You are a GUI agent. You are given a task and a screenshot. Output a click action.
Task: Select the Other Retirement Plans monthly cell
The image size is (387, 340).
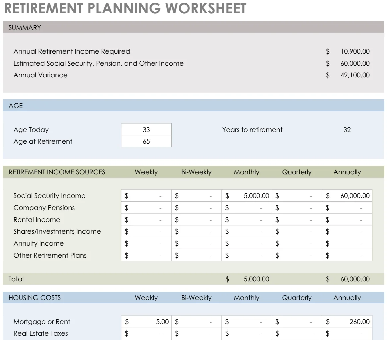[247, 255]
